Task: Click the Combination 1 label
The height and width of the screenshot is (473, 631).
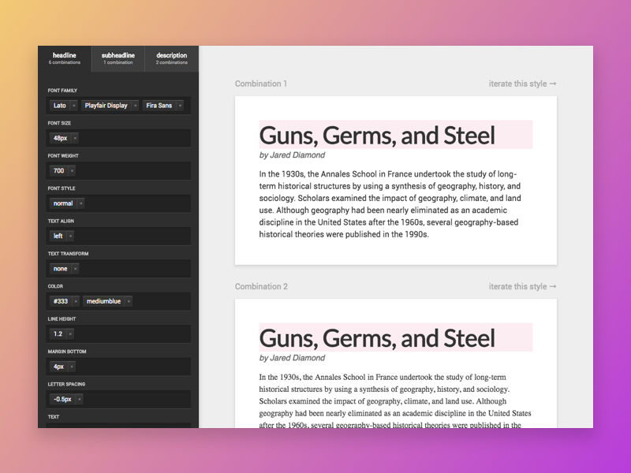Action: [261, 84]
